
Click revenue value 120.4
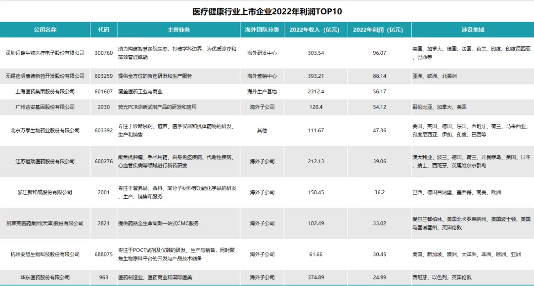315,107
